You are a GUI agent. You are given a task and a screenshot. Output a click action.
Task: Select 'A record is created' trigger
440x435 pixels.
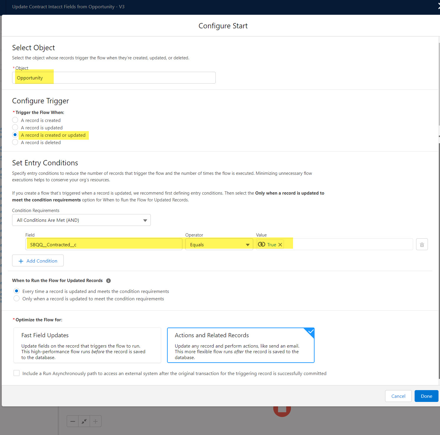(x=15, y=120)
